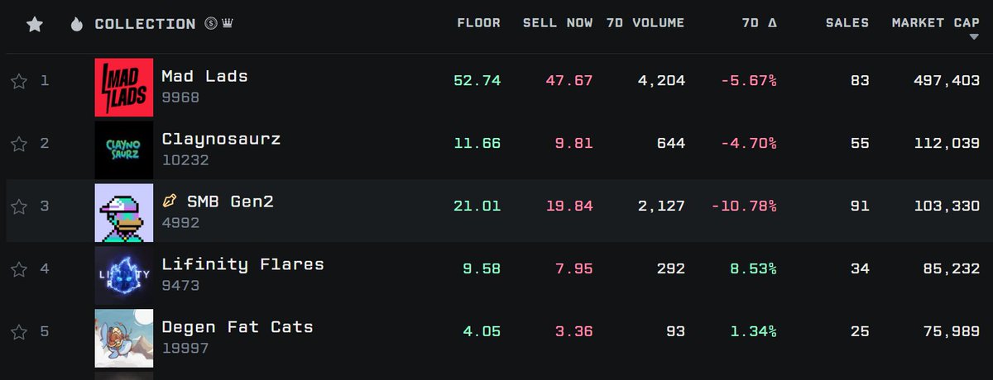Screen dimensions: 993x380
Task: Open the Claynosaurz collection name
Action: click(x=221, y=139)
